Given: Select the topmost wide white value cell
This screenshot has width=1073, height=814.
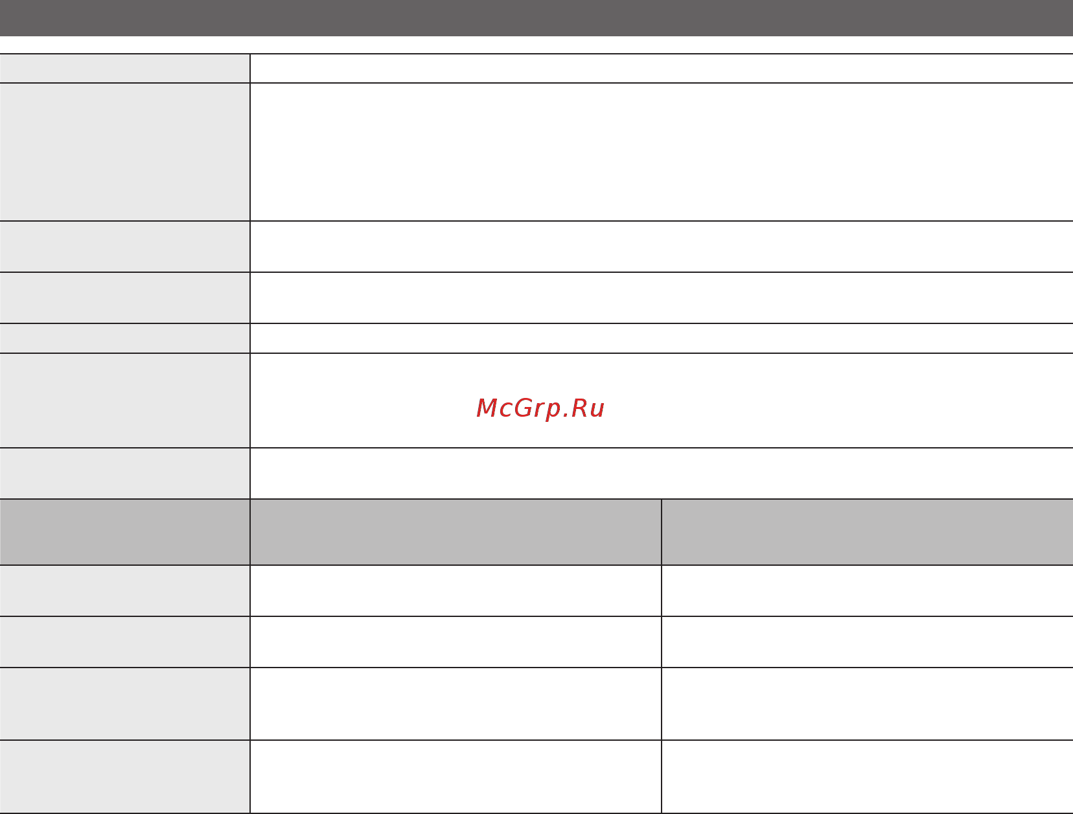Looking at the screenshot, I should 662,69.
